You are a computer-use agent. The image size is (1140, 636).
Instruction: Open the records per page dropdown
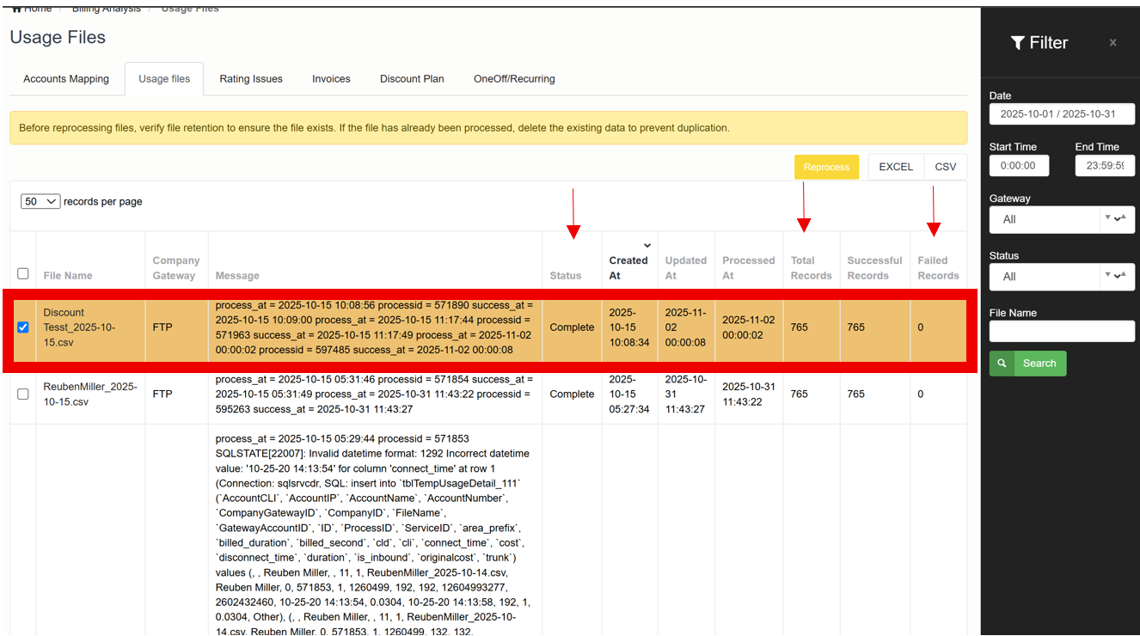[40, 201]
